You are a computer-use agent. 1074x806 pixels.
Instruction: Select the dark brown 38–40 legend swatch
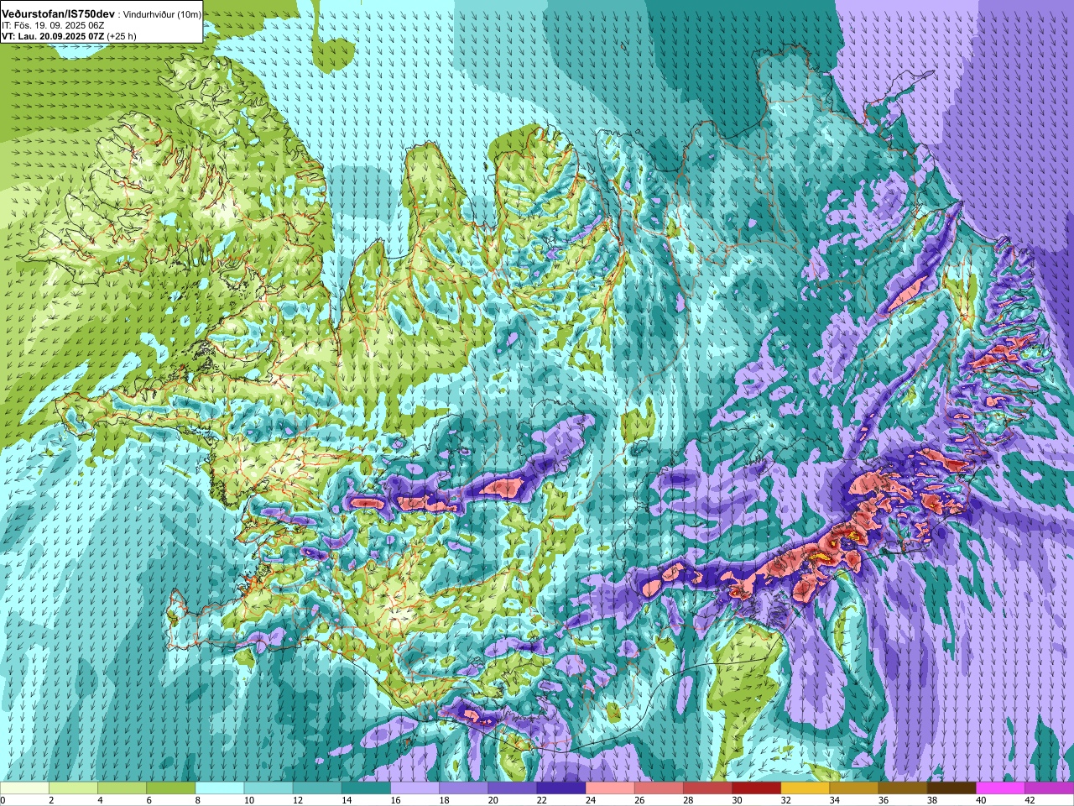click(x=951, y=788)
